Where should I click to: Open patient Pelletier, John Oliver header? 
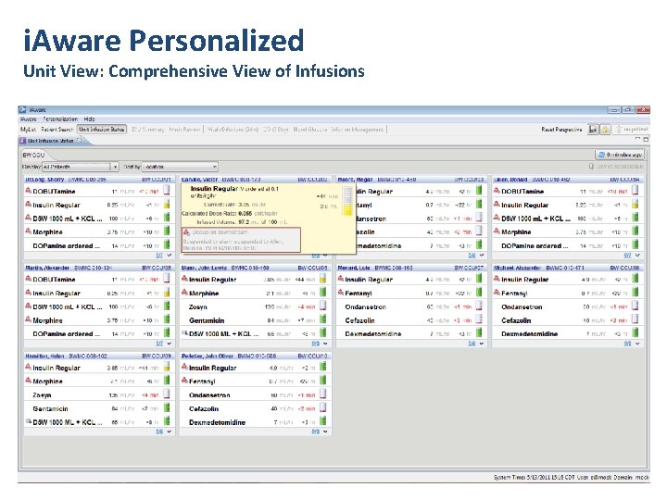[x=255, y=356]
